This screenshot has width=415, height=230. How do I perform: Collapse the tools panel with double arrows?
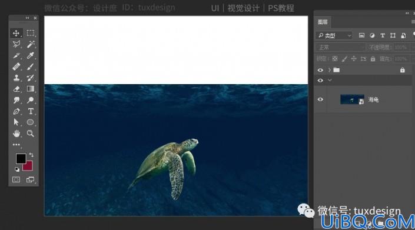point(27,18)
